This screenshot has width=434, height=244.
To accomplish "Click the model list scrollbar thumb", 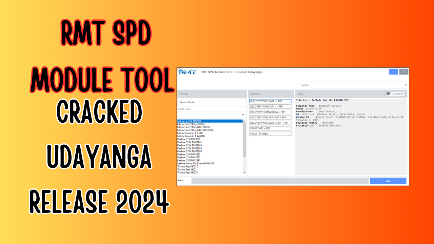I will point(244,140).
